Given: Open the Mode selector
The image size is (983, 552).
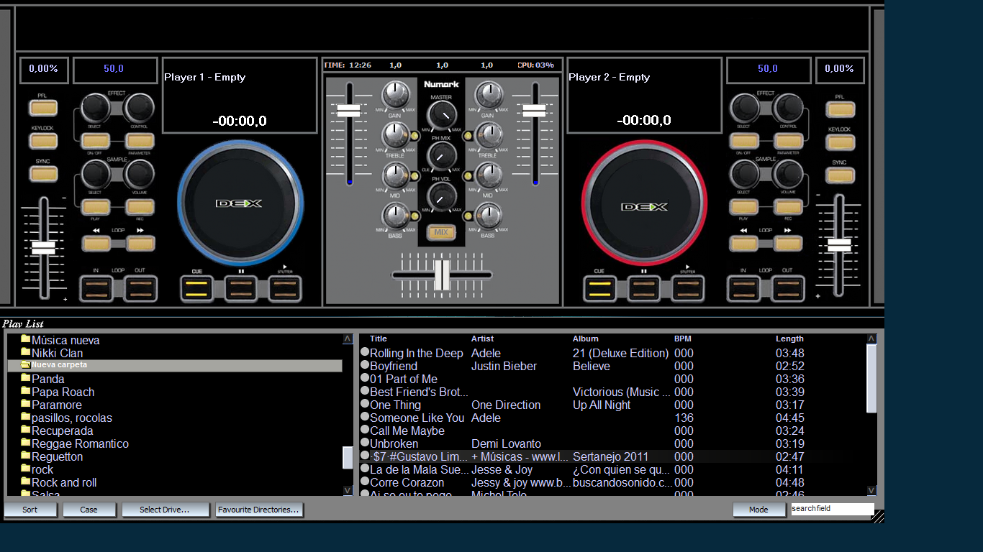Looking at the screenshot, I should click(x=759, y=509).
